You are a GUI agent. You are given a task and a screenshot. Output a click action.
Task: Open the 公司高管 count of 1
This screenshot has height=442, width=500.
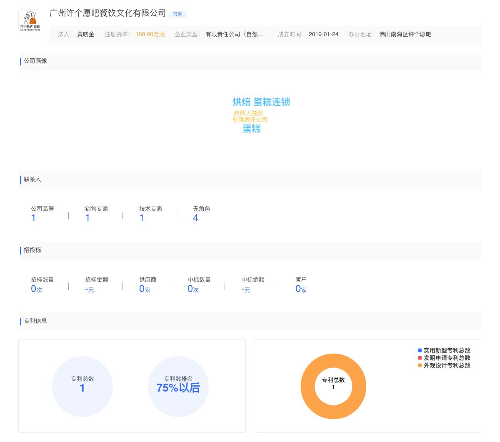point(33,218)
